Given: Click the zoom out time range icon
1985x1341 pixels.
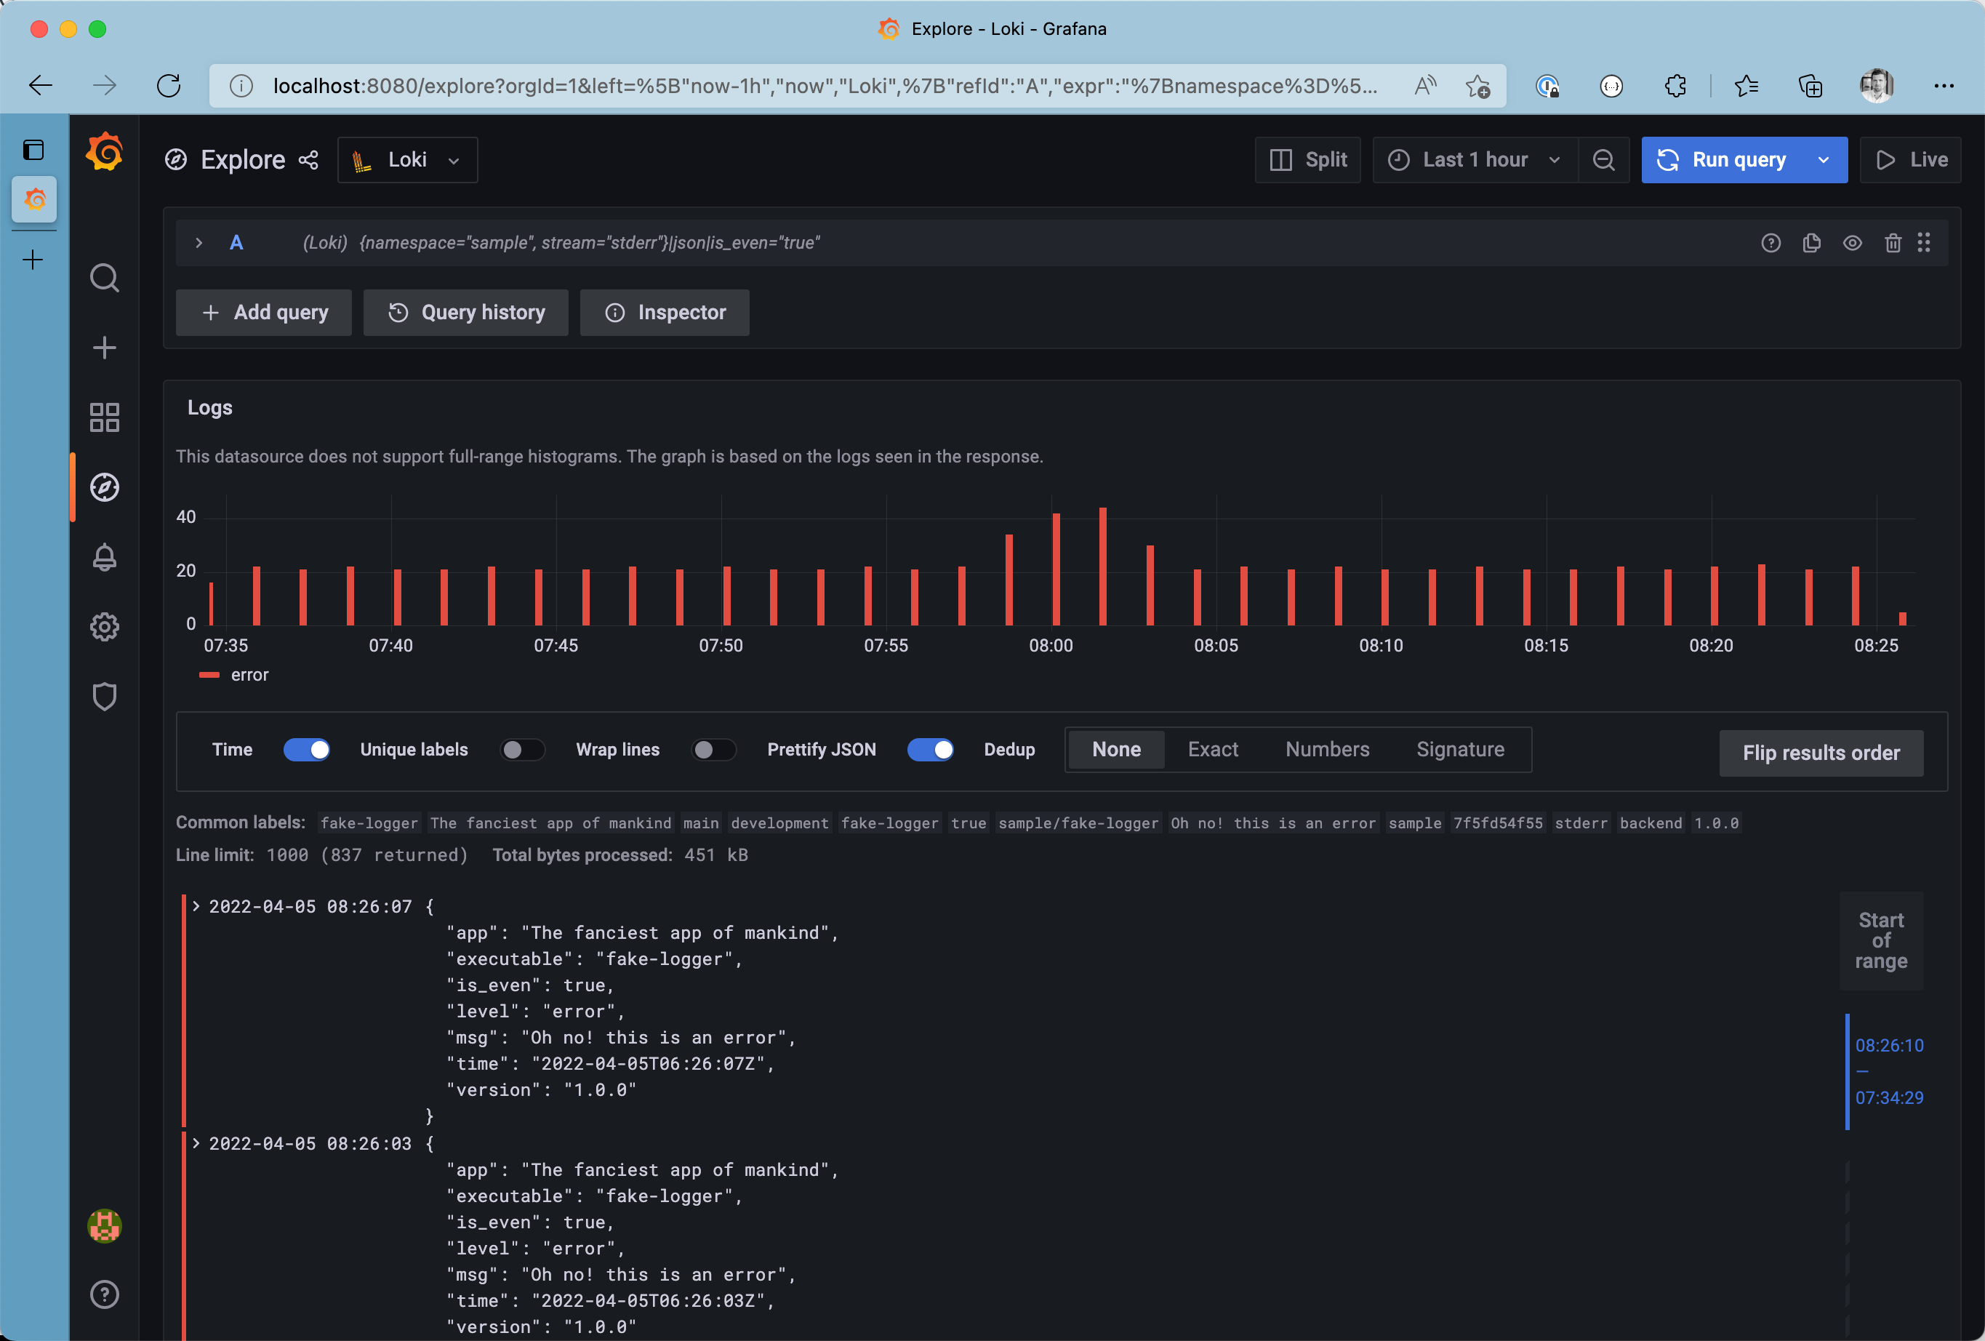Looking at the screenshot, I should point(1604,160).
